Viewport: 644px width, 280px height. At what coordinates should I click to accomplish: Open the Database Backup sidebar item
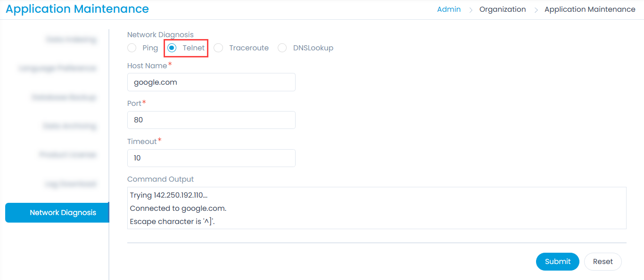[x=64, y=97]
